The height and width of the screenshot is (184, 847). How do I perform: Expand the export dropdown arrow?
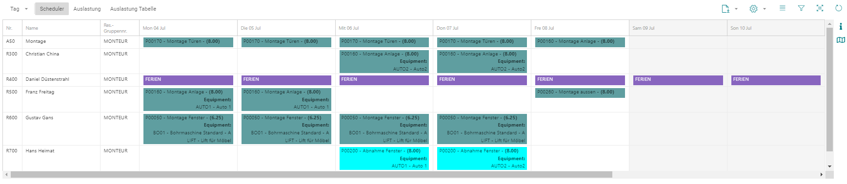point(736,9)
